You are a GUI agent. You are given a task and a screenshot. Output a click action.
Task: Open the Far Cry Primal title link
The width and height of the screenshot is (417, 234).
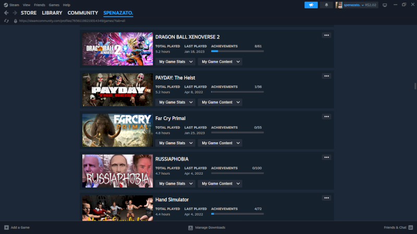coord(170,118)
